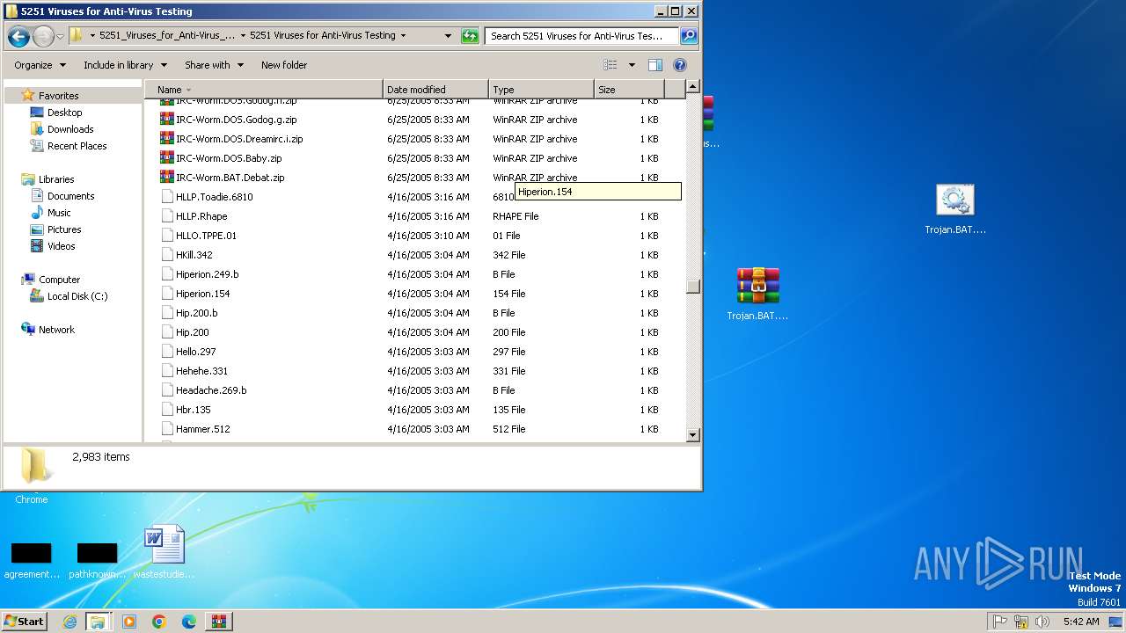Select file HLLP.Rhape
1126x633 pixels.
tap(201, 216)
